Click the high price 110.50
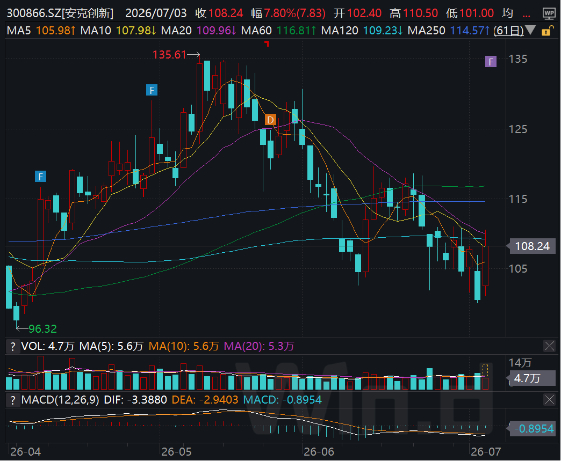This screenshot has width=561, height=461. 420,13
